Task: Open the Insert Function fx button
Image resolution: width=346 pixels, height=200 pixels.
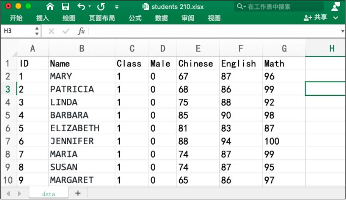Action: click(81, 32)
